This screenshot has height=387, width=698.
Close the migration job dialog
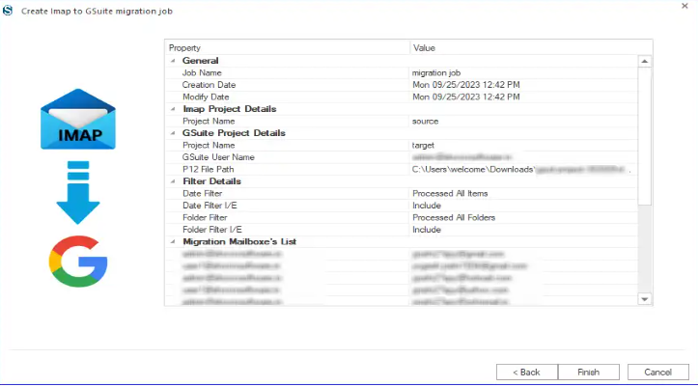pyautogui.click(x=684, y=6)
